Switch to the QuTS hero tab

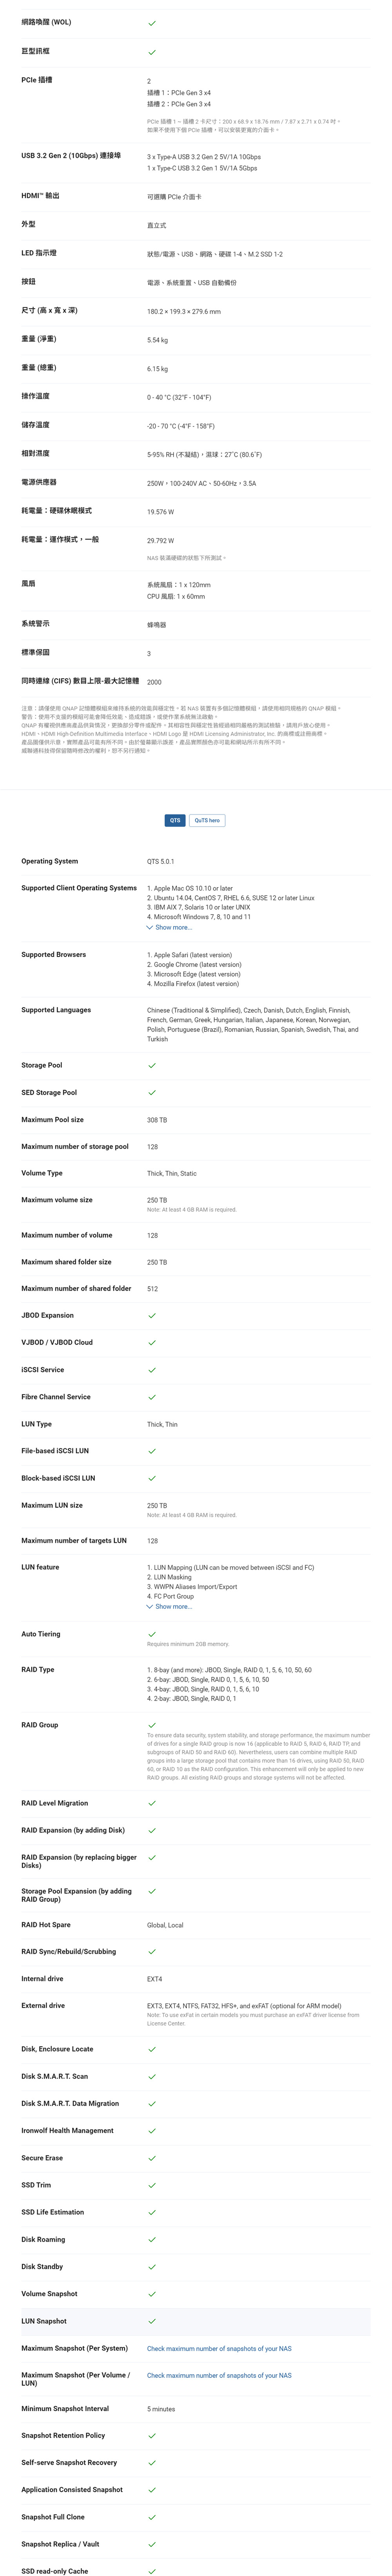point(207,820)
